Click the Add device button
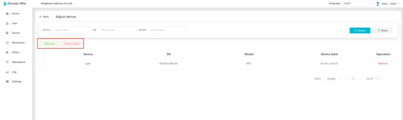403x120 pixels. pyautogui.click(x=49, y=43)
